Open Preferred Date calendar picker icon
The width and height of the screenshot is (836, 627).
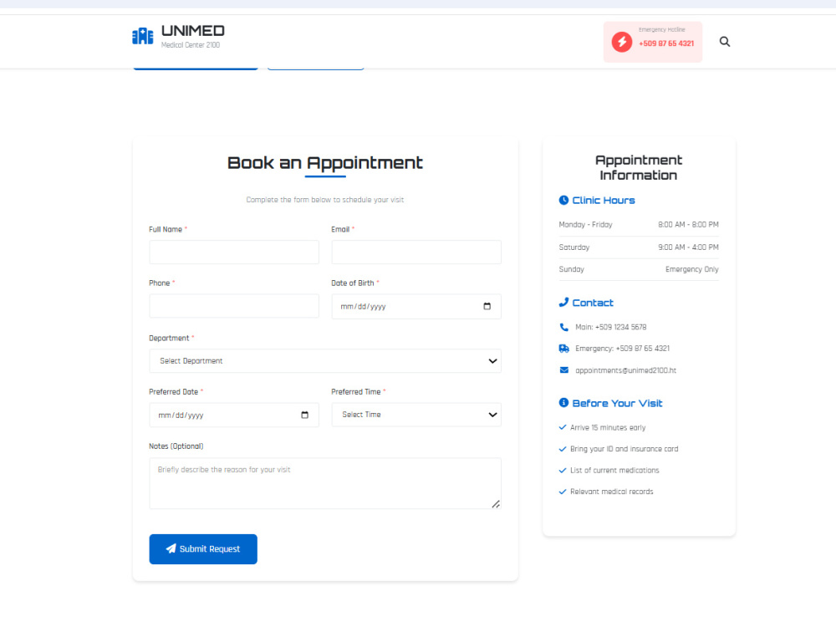tap(304, 415)
